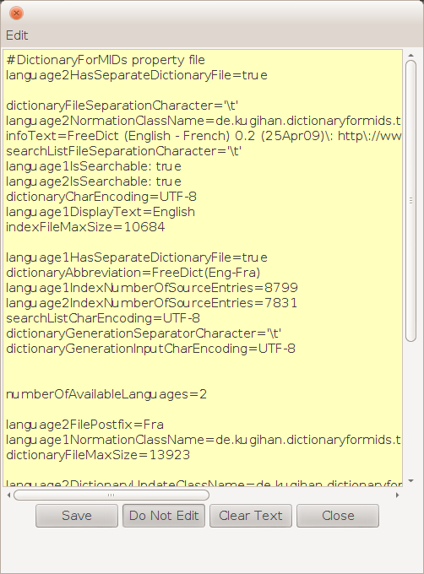Click the language2FilePostfix=Fra line

85,425
